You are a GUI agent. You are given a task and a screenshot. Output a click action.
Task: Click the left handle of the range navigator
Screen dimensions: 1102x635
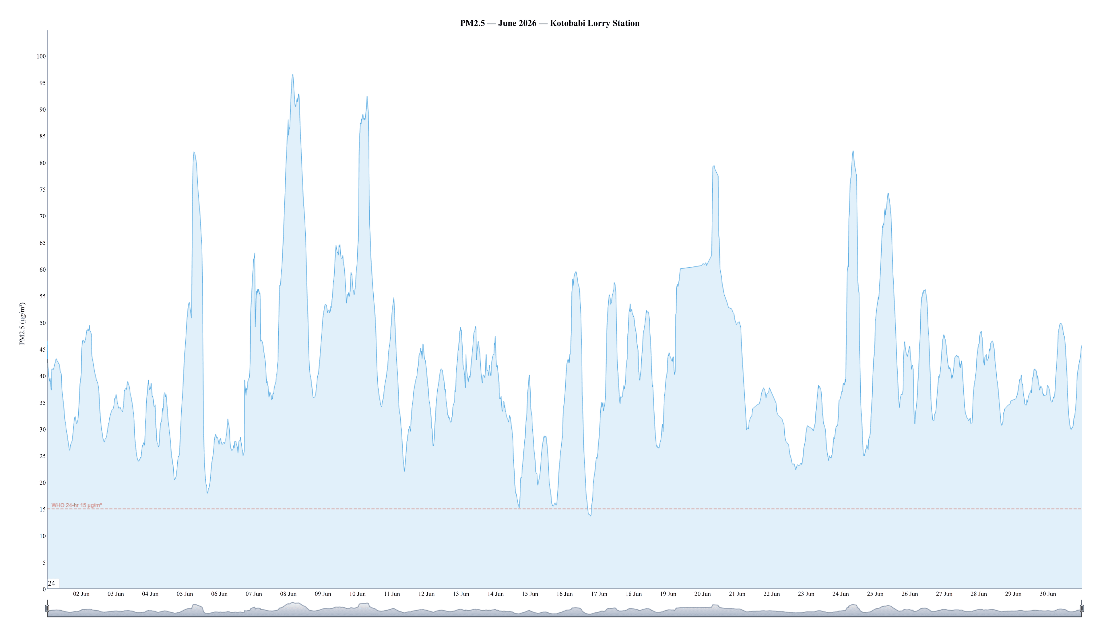pos(47,608)
